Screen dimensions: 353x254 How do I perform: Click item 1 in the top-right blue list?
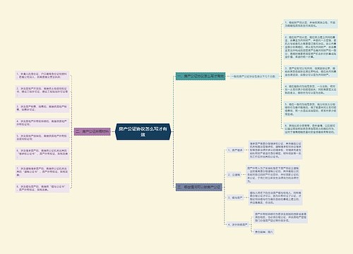coord(311,24)
